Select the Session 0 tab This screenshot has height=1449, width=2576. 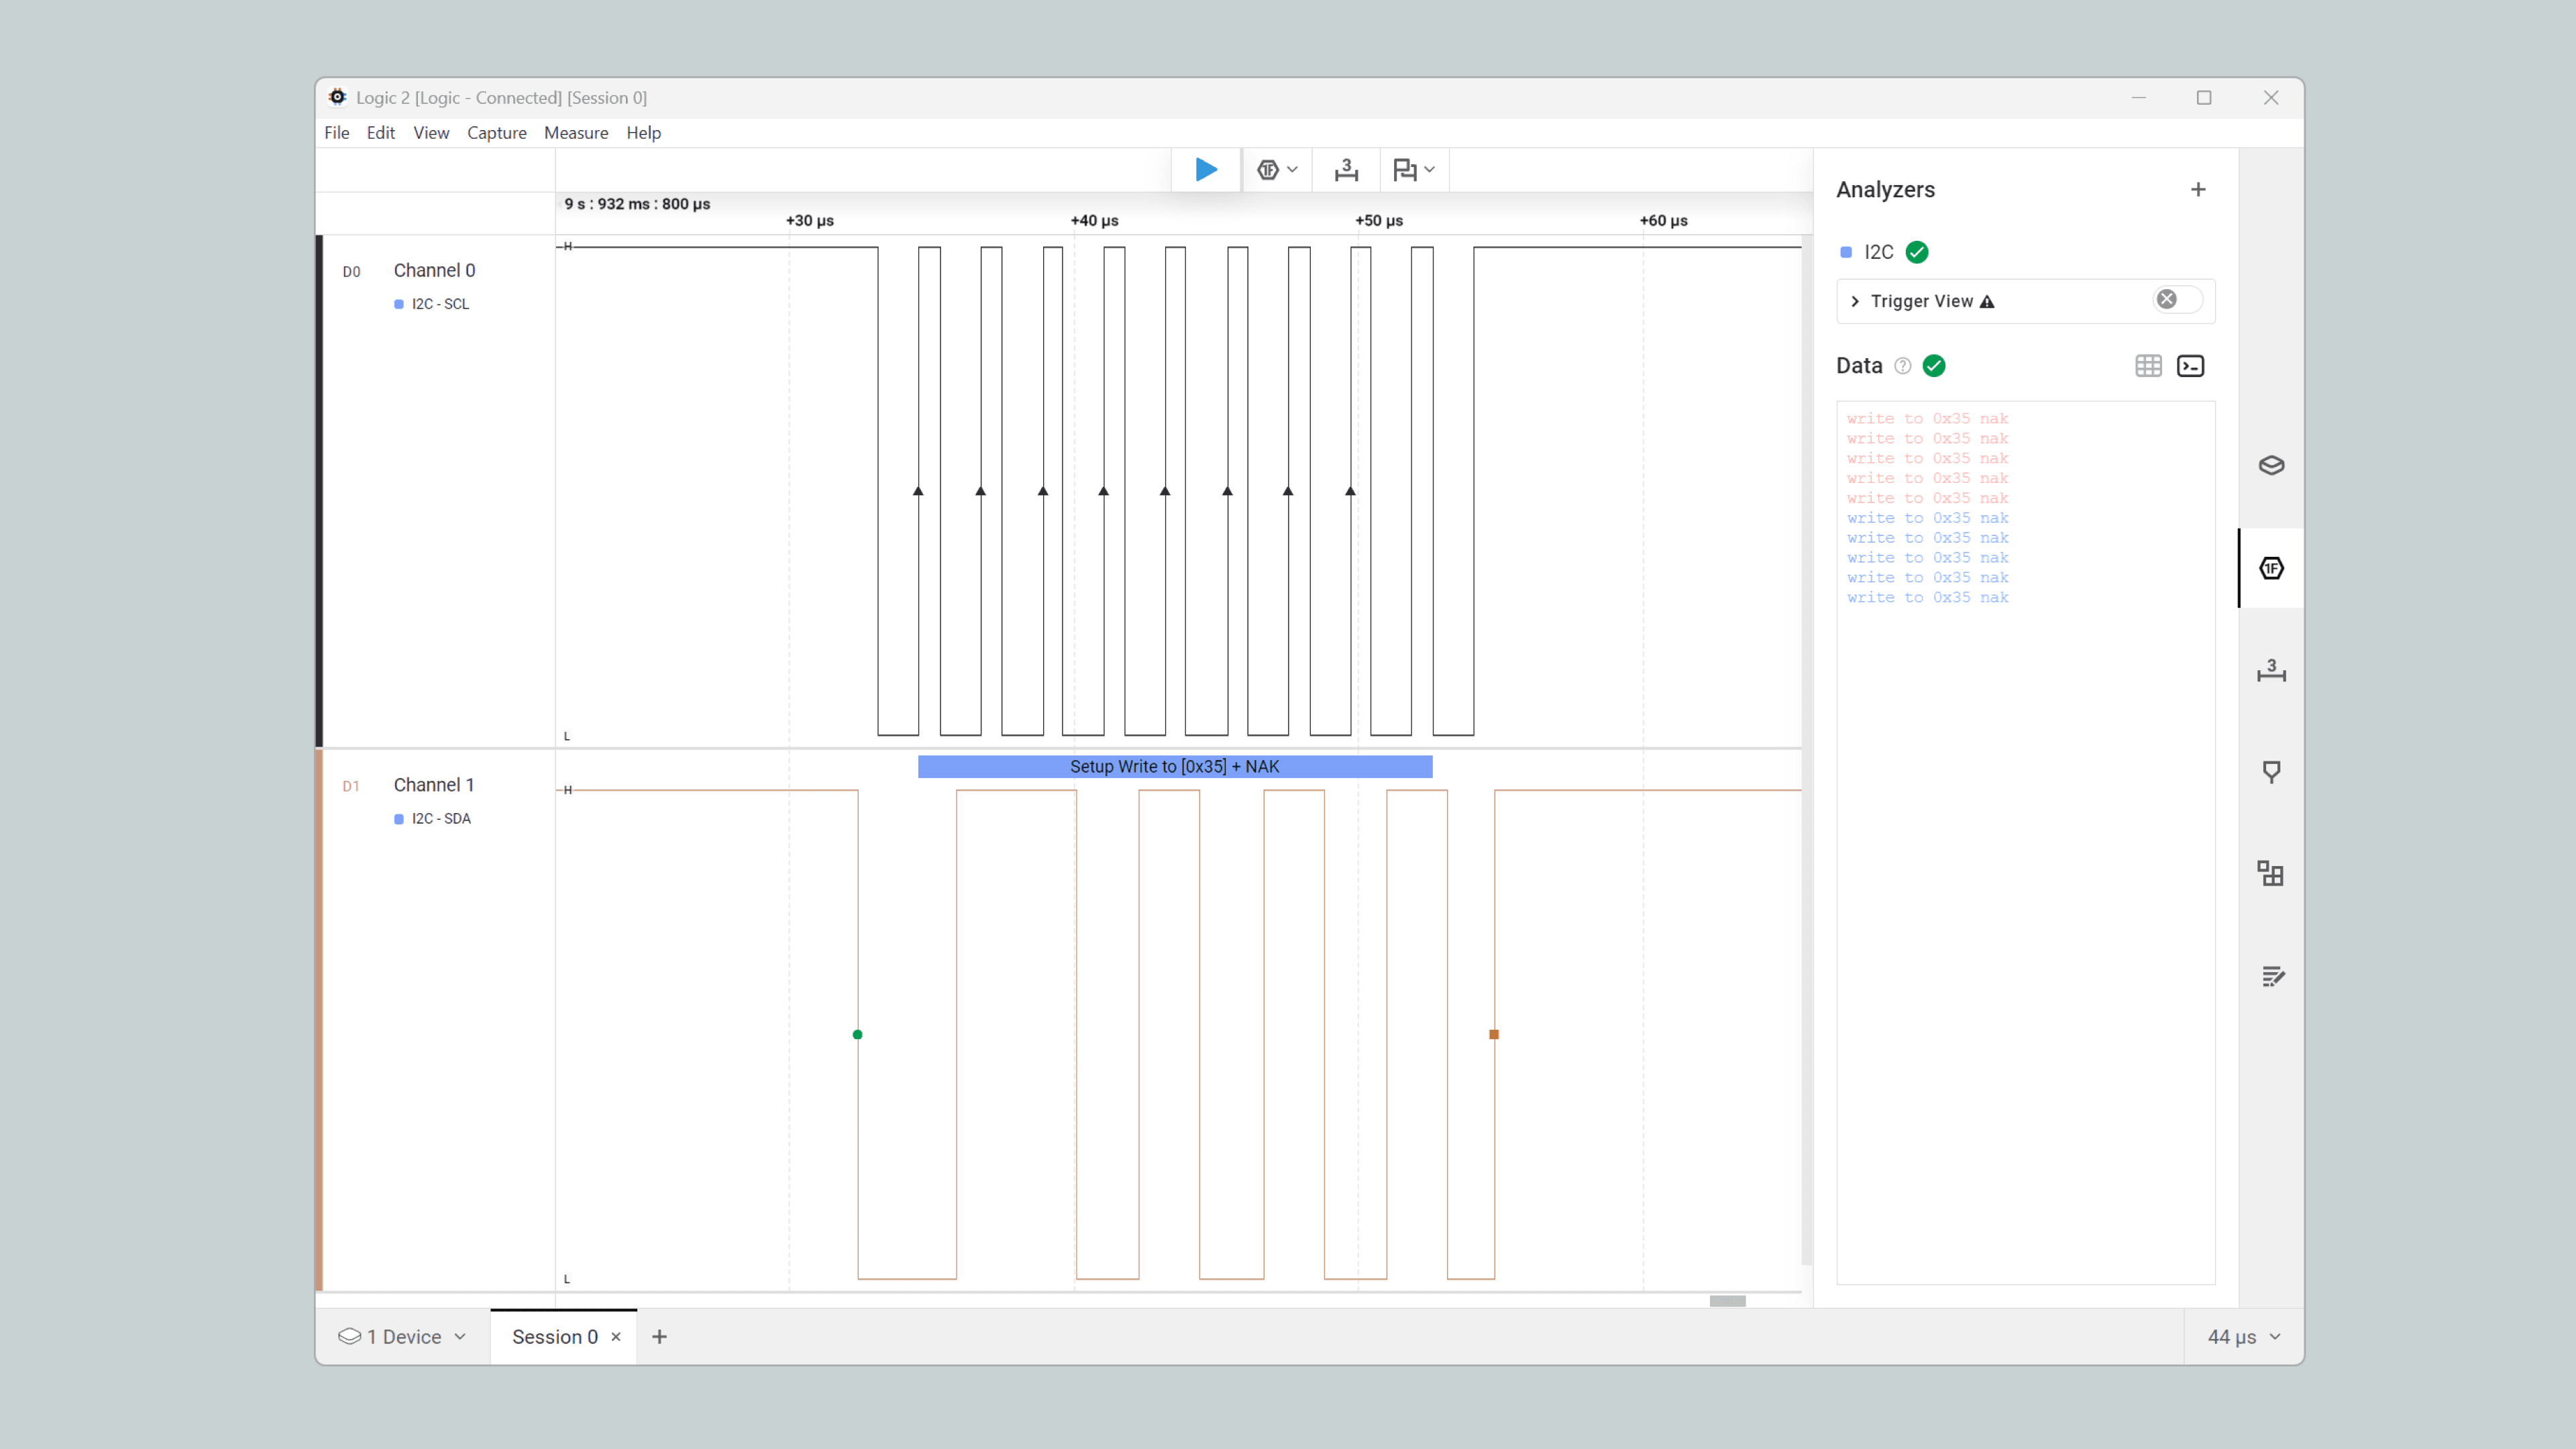[x=555, y=1337]
